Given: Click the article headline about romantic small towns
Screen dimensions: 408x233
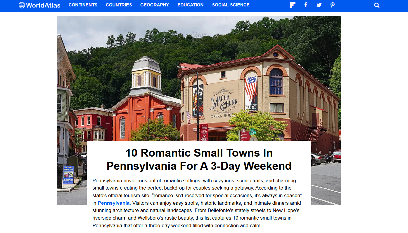Looking at the screenshot, I should pos(199,160).
